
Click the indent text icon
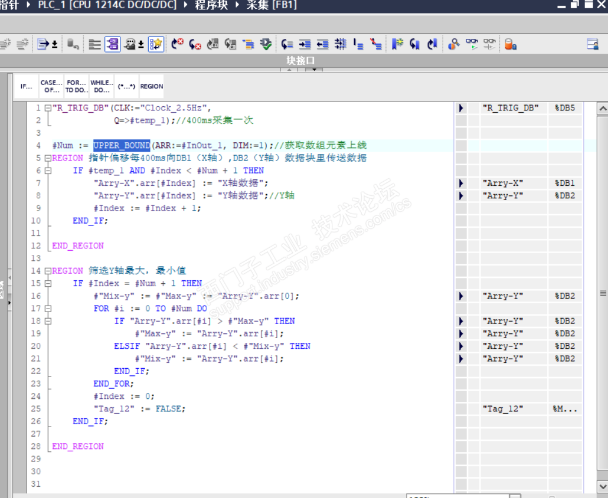[x=305, y=44]
